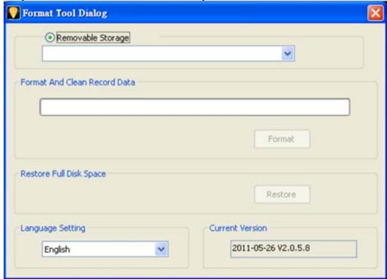Open the Removable Storage drive dropdown arrow
Viewport: 387px width, 279px height.
coord(288,53)
